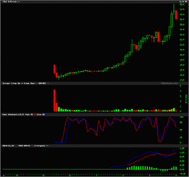This screenshot has width=189, height=177.
Task: Click the 4 label on the time axis
Action: point(176,175)
